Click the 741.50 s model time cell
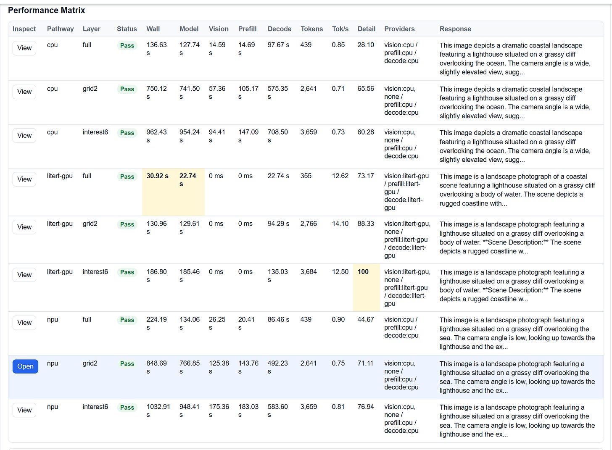The image size is (612, 450). (190, 92)
